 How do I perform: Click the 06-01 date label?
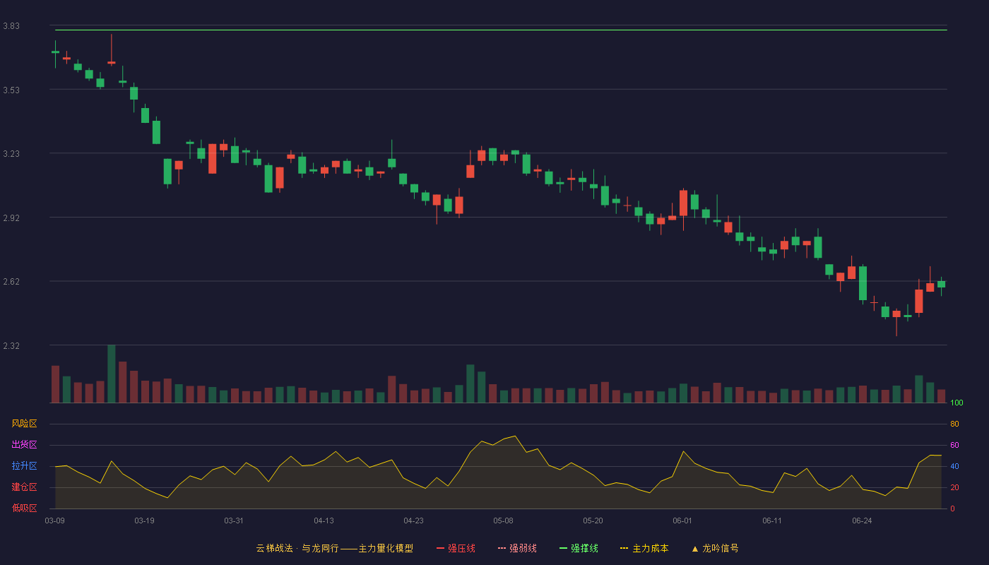(682, 521)
